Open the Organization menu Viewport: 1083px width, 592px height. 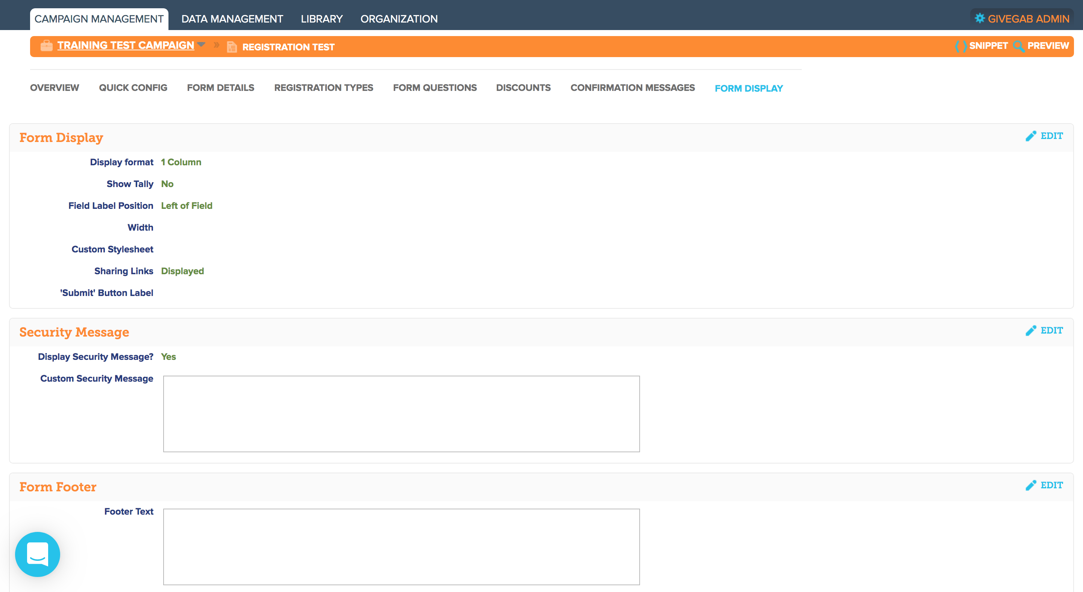[399, 19]
